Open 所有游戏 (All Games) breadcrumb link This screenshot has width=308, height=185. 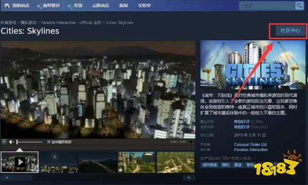[x=8, y=23]
